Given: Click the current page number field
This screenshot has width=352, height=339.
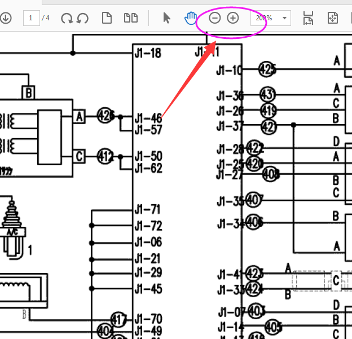Looking at the screenshot, I should [32, 18].
